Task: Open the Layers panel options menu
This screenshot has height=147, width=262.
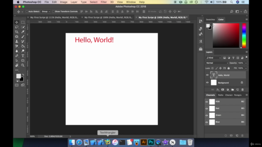Action: click(246, 52)
